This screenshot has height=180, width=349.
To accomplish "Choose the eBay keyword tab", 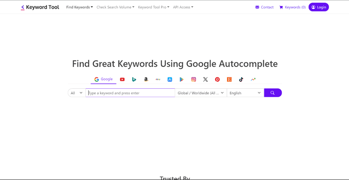I will (158, 79).
